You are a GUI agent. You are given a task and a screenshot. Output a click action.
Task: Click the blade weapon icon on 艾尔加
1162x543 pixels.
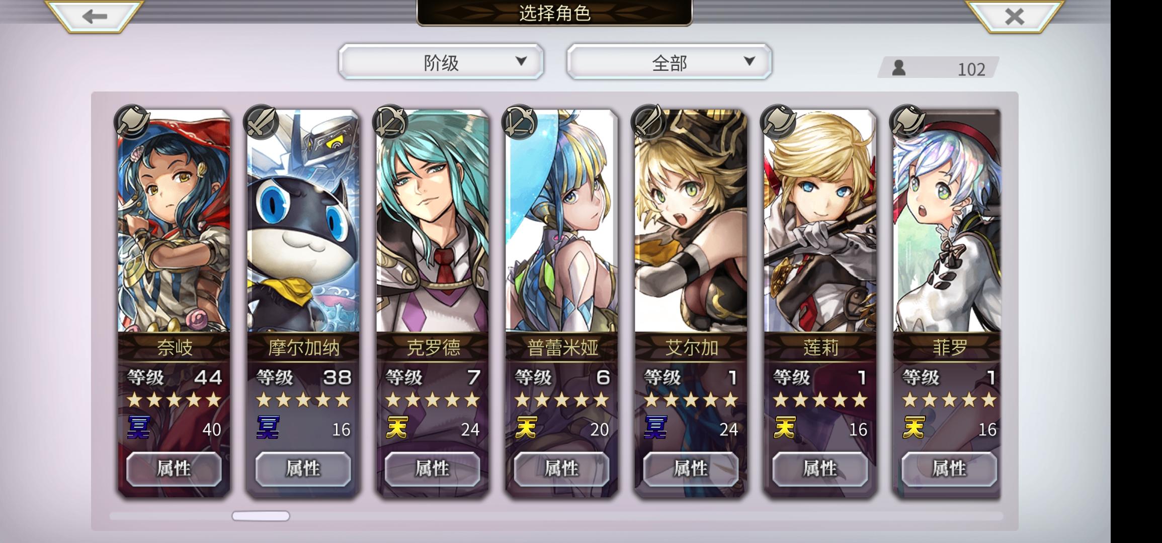click(x=649, y=121)
